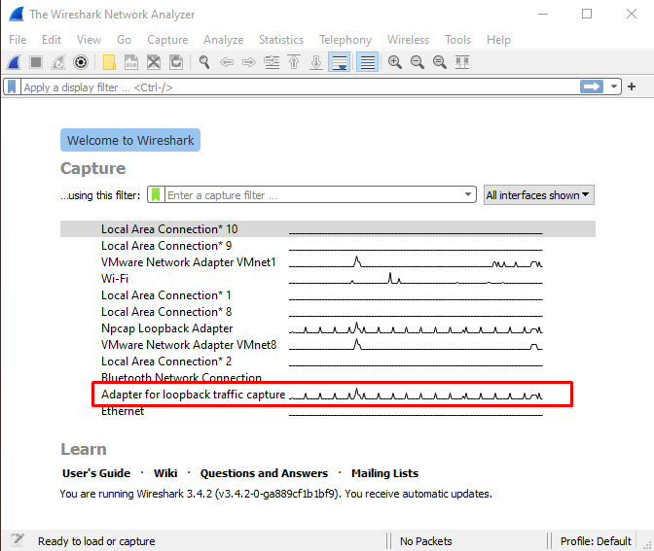
Task: Select Bluetooth Network Connection interface
Action: 328,378
